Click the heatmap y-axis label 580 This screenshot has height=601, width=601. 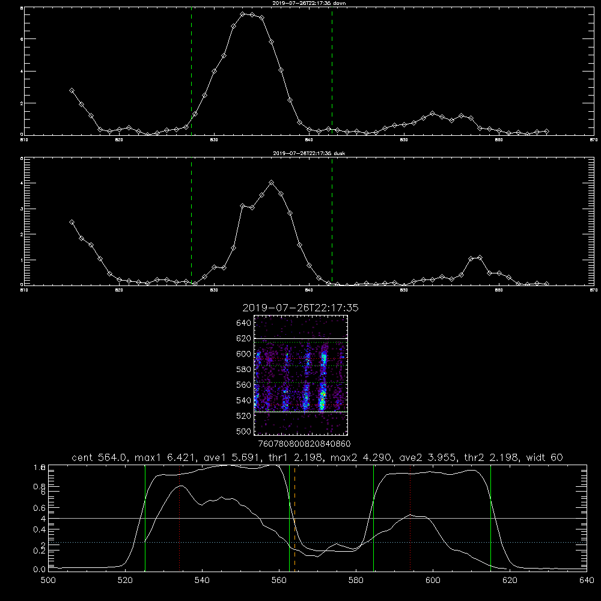243,370
